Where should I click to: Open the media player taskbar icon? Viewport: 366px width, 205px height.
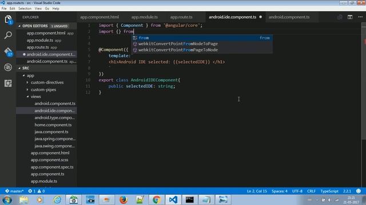[40, 200]
